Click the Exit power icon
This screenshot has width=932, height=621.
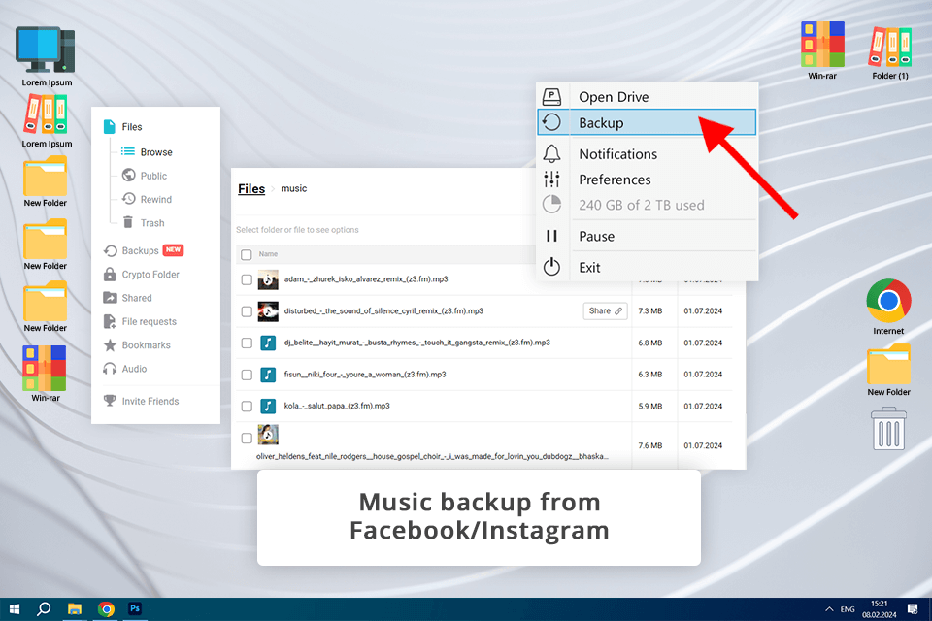551,267
